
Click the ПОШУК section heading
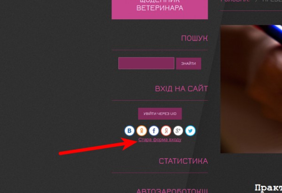[195, 38]
